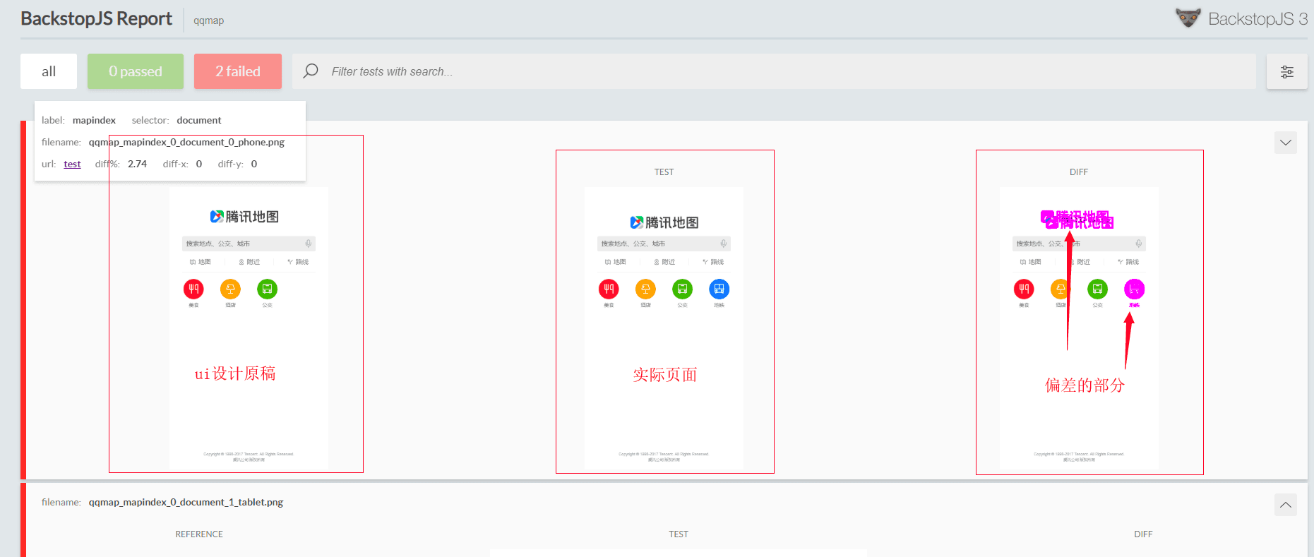
Task: Filter by the 0 passed button
Action: 136,71
